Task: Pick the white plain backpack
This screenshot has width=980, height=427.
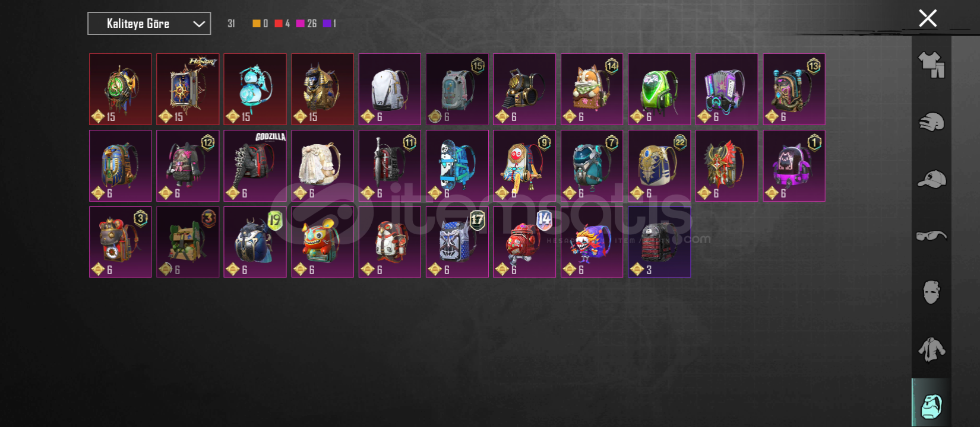Action: (390, 90)
